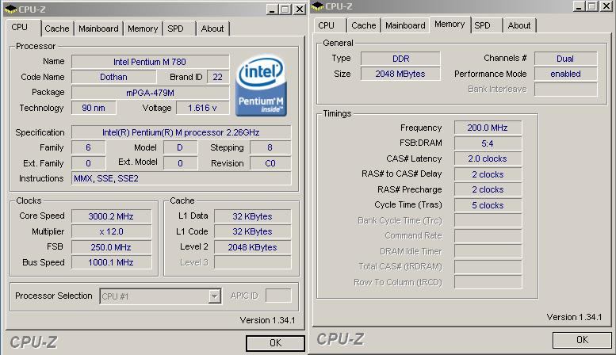Close the left CPU-Z window
The image size is (616, 355).
pyautogui.click(x=300, y=9)
